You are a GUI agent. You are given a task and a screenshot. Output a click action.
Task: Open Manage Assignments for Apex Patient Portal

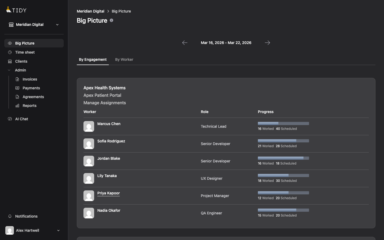(x=105, y=103)
